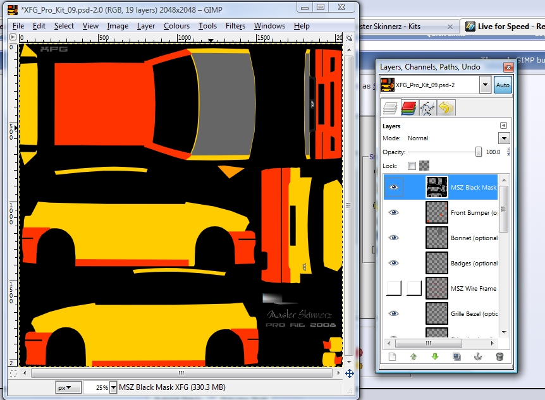Screen dimensions: 545x400
Task: Hide the Bonnet (optional) layer
Action: (393, 238)
